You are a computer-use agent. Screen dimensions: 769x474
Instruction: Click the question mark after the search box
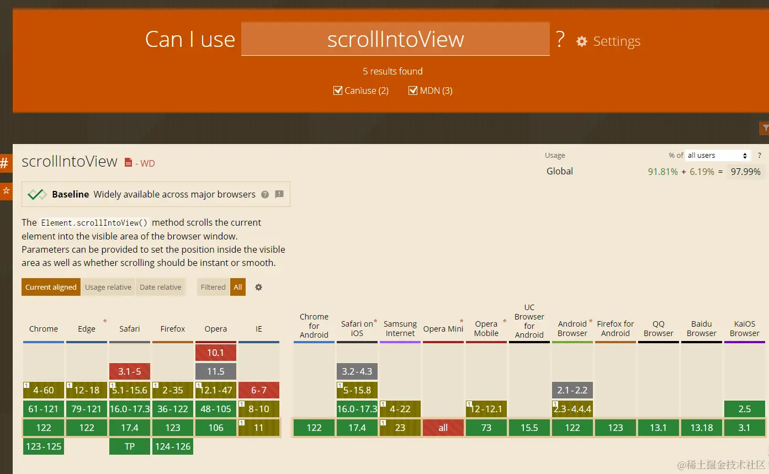[x=560, y=39]
